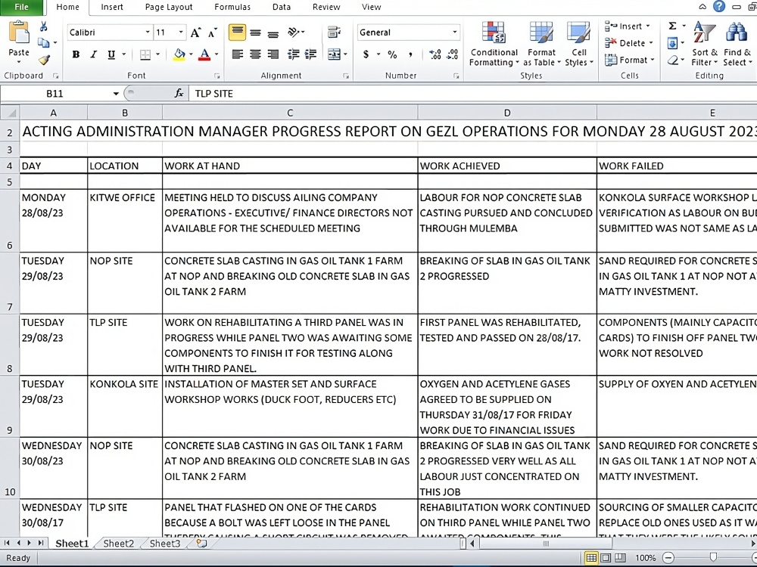
Task: Open Format as Table gallery
Action: click(541, 44)
